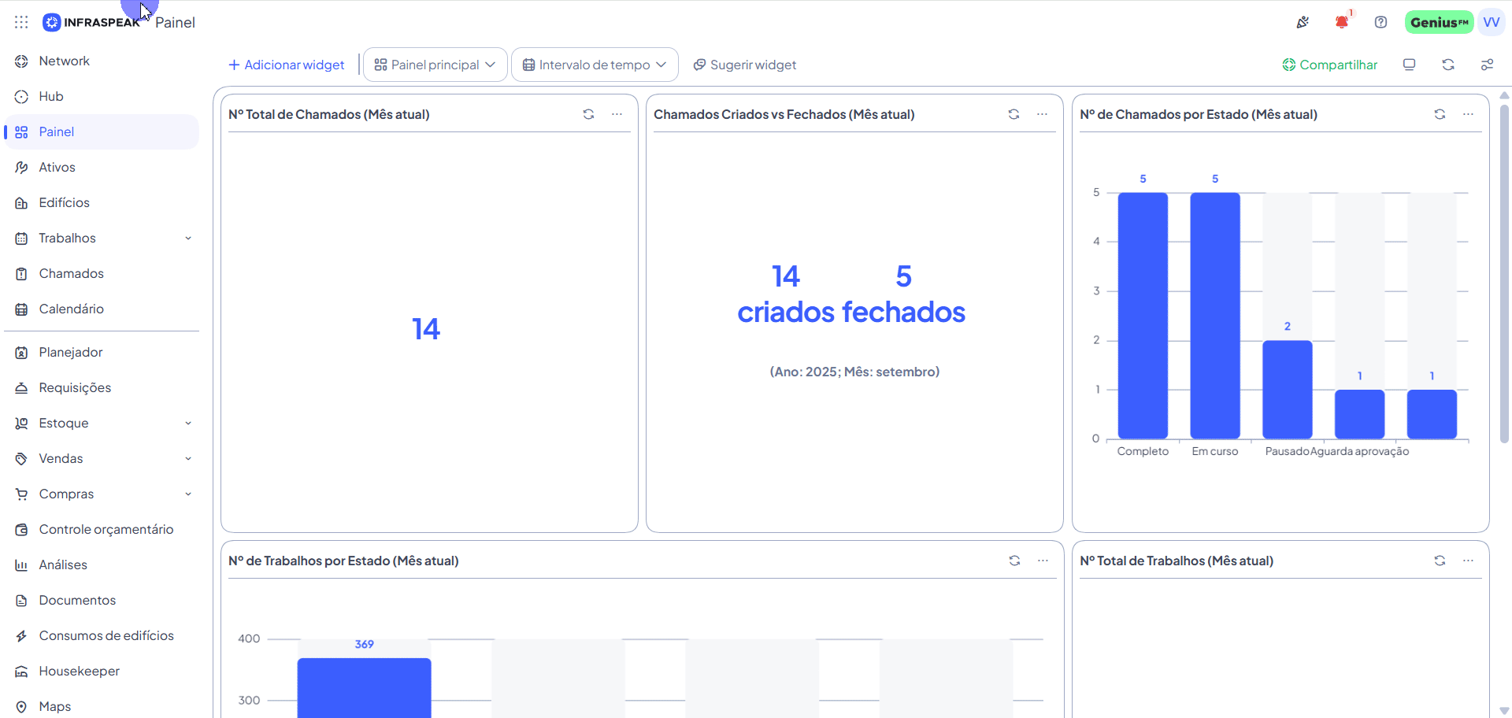Open Nº Total de Chamados widget options
This screenshot has height=718, width=1512.
click(x=617, y=114)
